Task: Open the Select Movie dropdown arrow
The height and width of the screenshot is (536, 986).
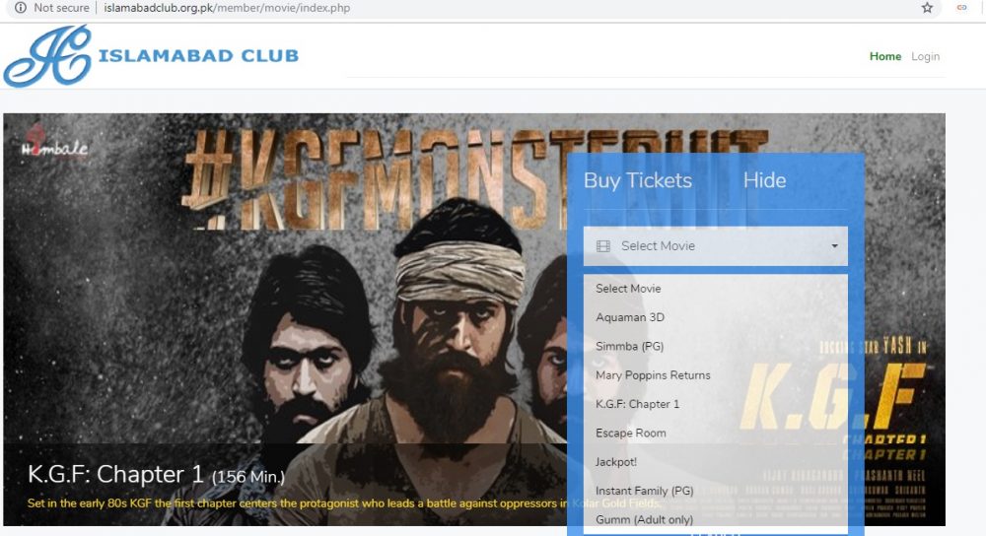Action: pos(834,246)
